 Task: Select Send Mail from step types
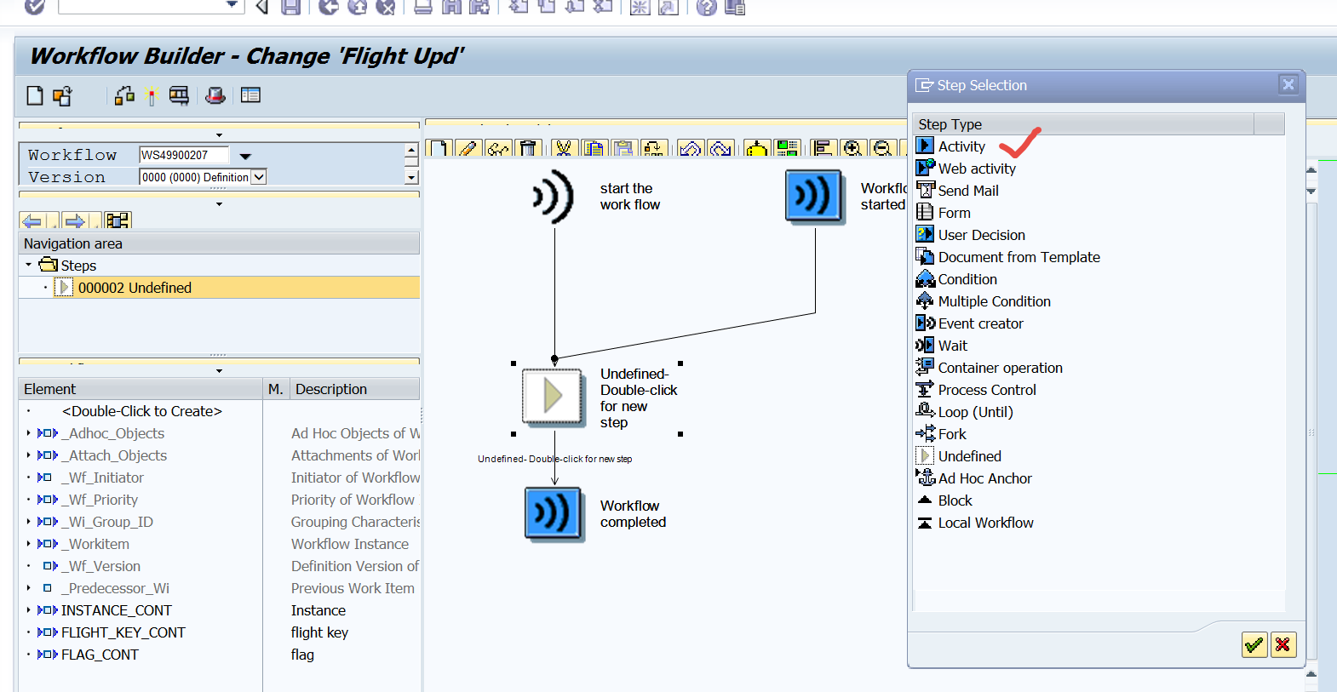pos(968,191)
